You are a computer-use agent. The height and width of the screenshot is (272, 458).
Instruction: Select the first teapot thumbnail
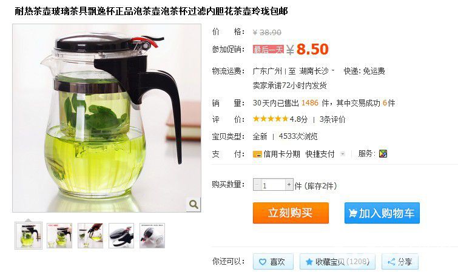point(29,236)
